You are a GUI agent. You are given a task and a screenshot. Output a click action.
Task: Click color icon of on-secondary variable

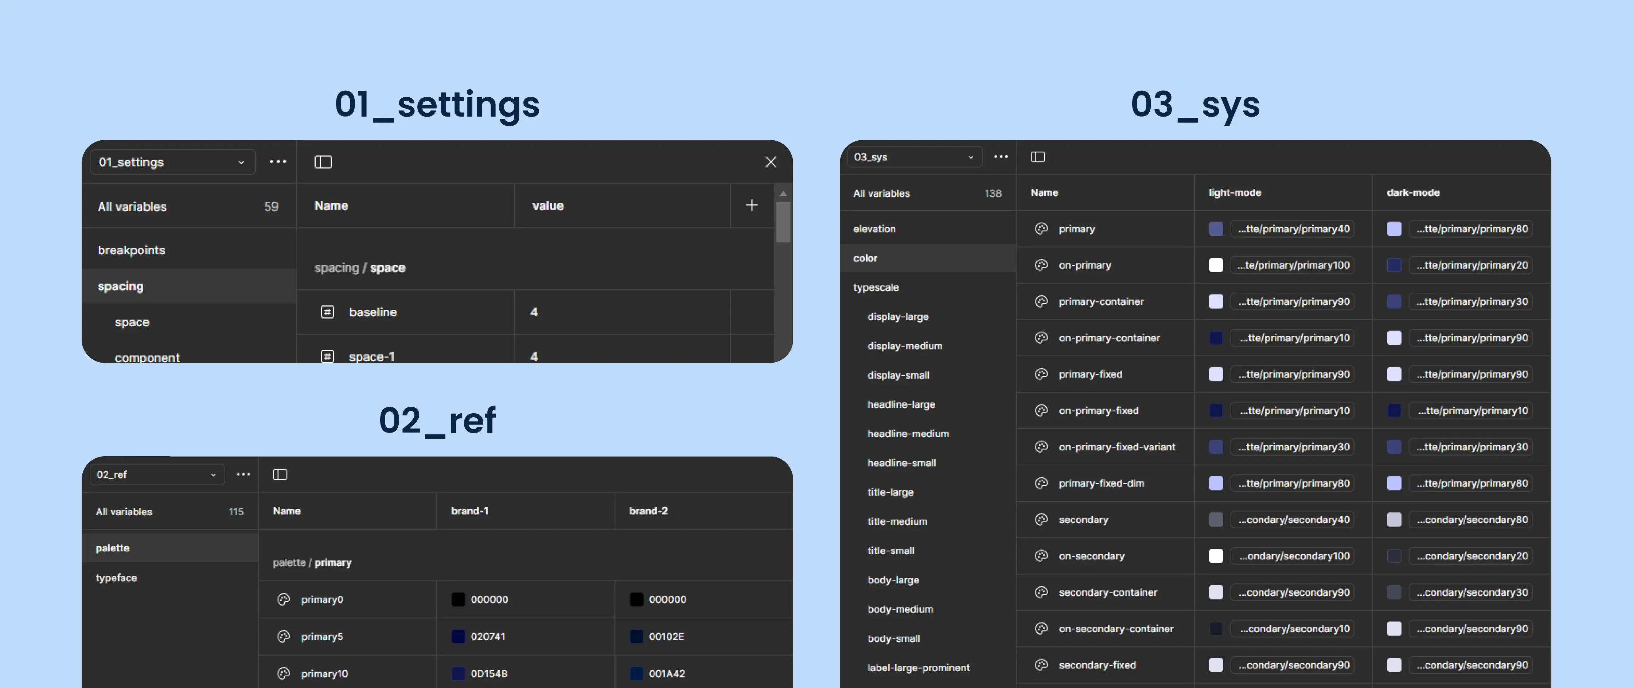1041,556
